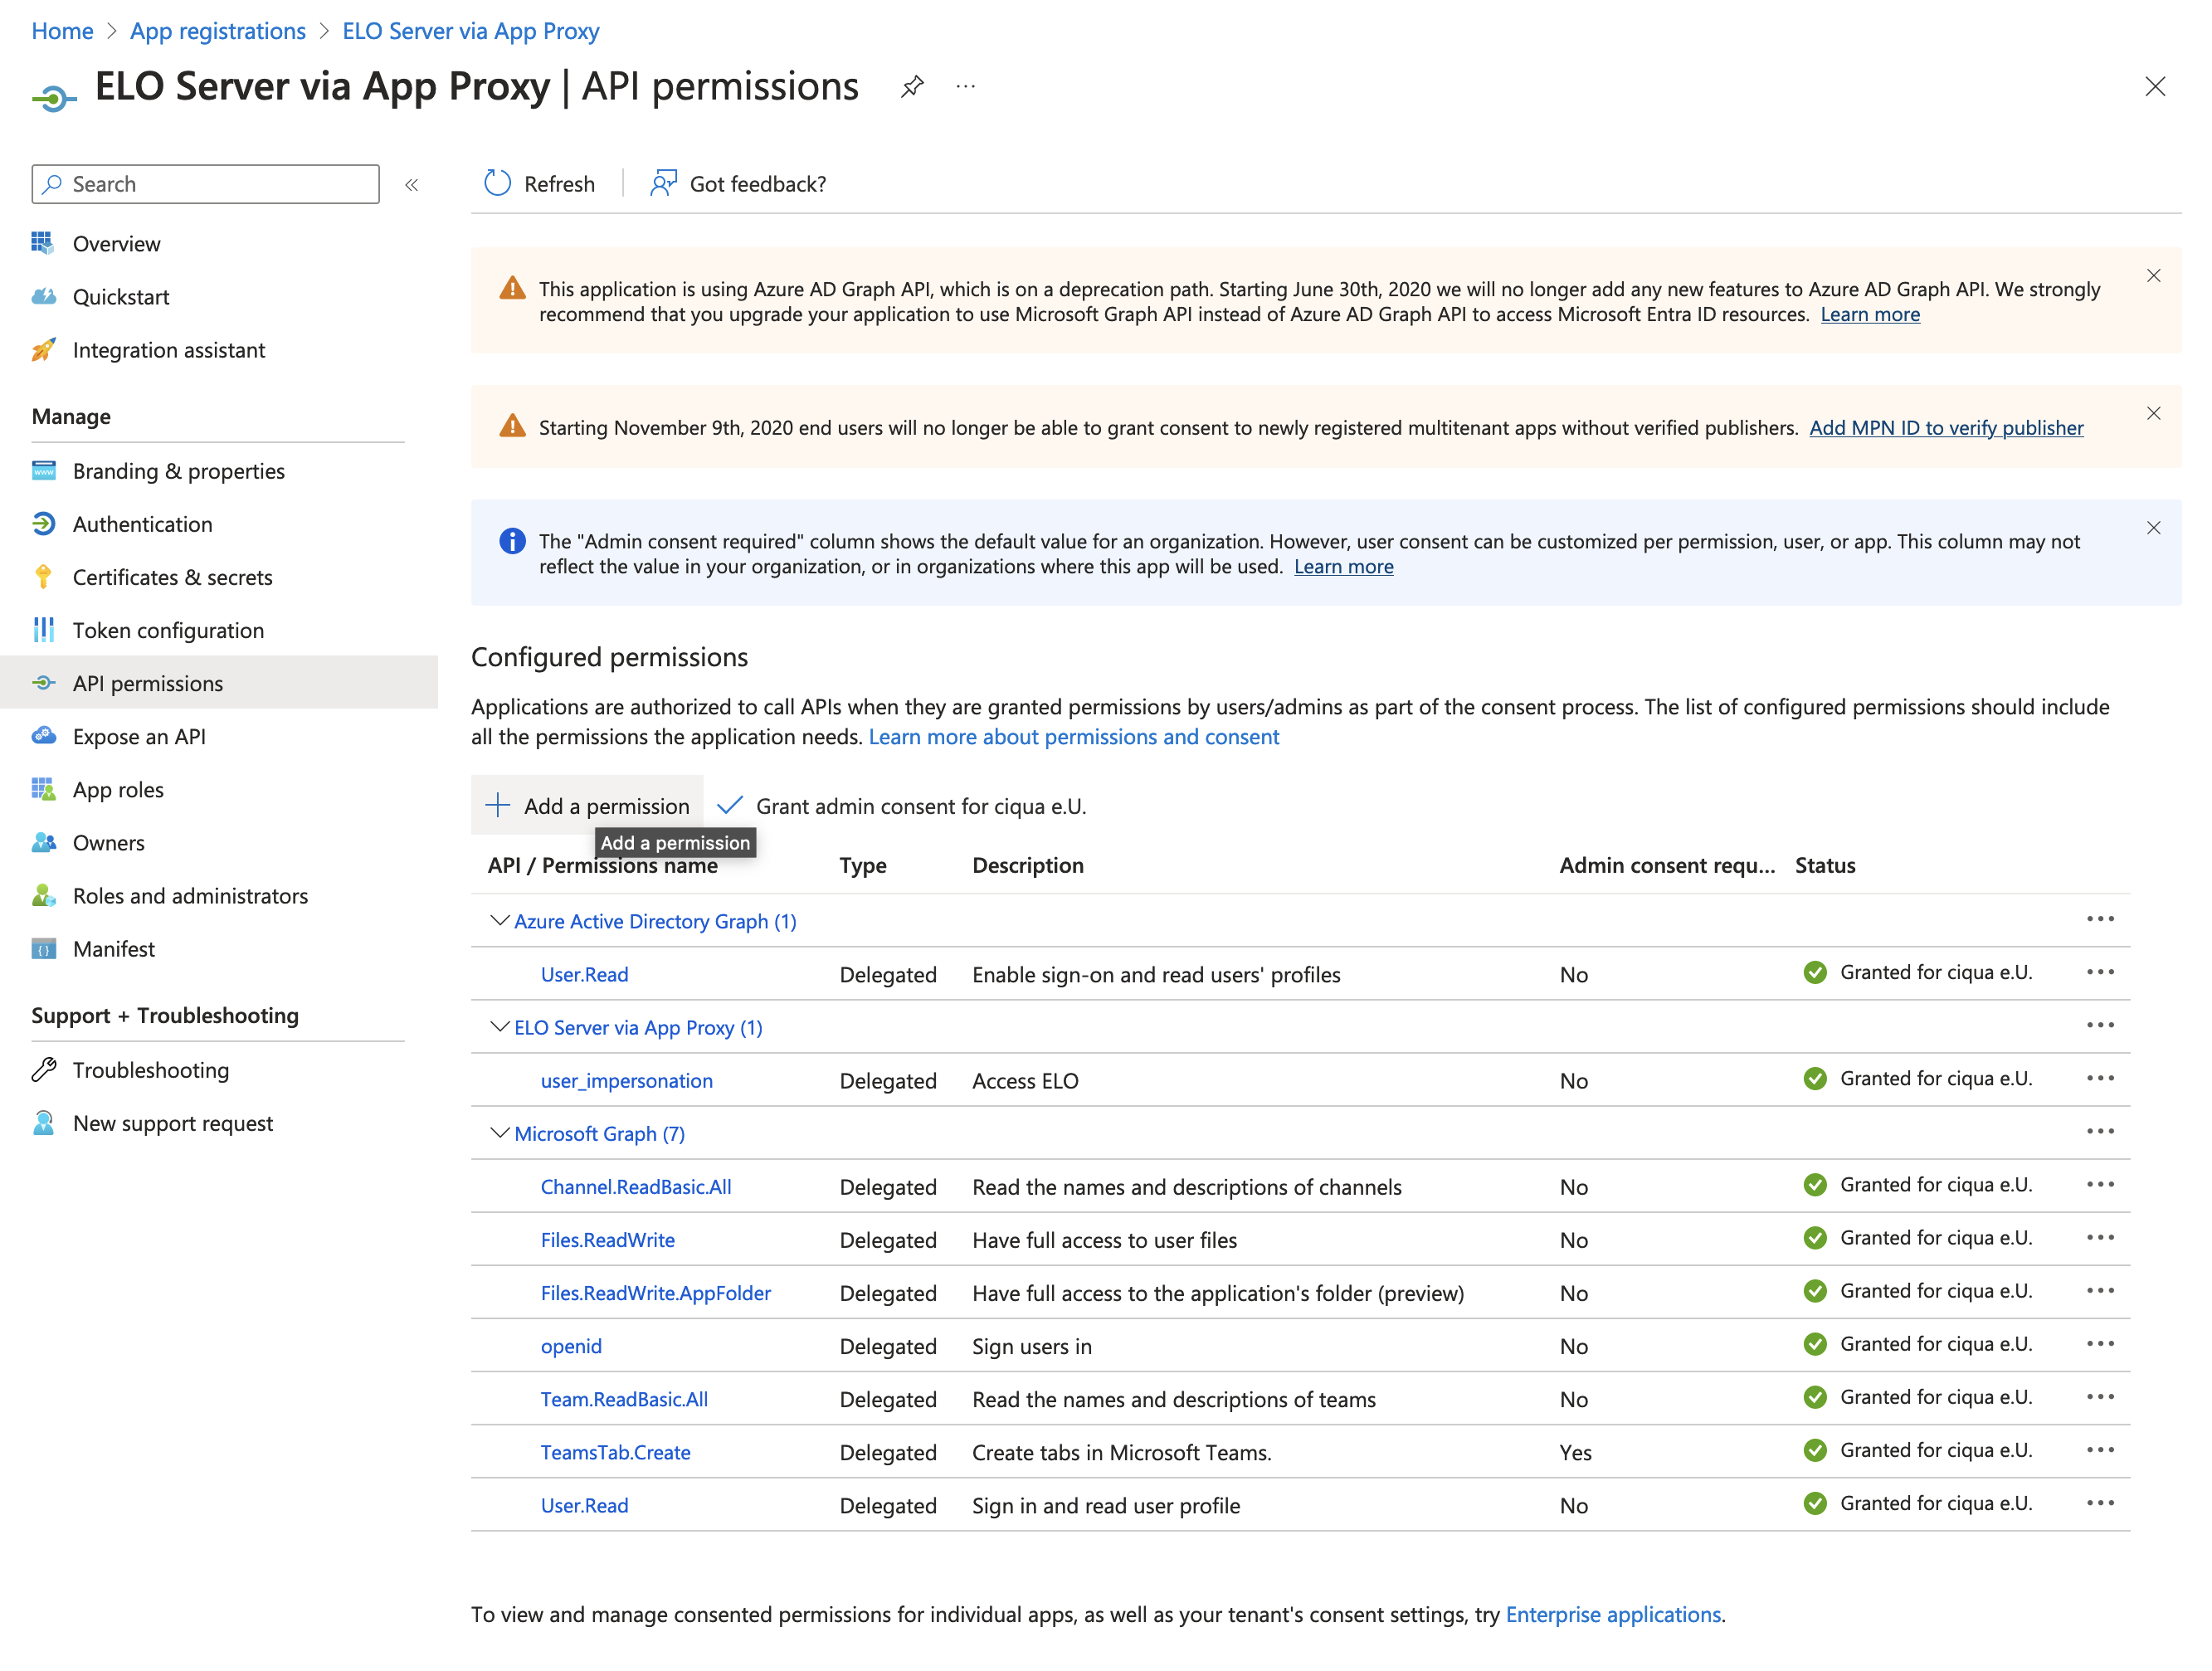Open more options for TeamsTab.Create row
2212x1671 pixels.
point(2100,1449)
